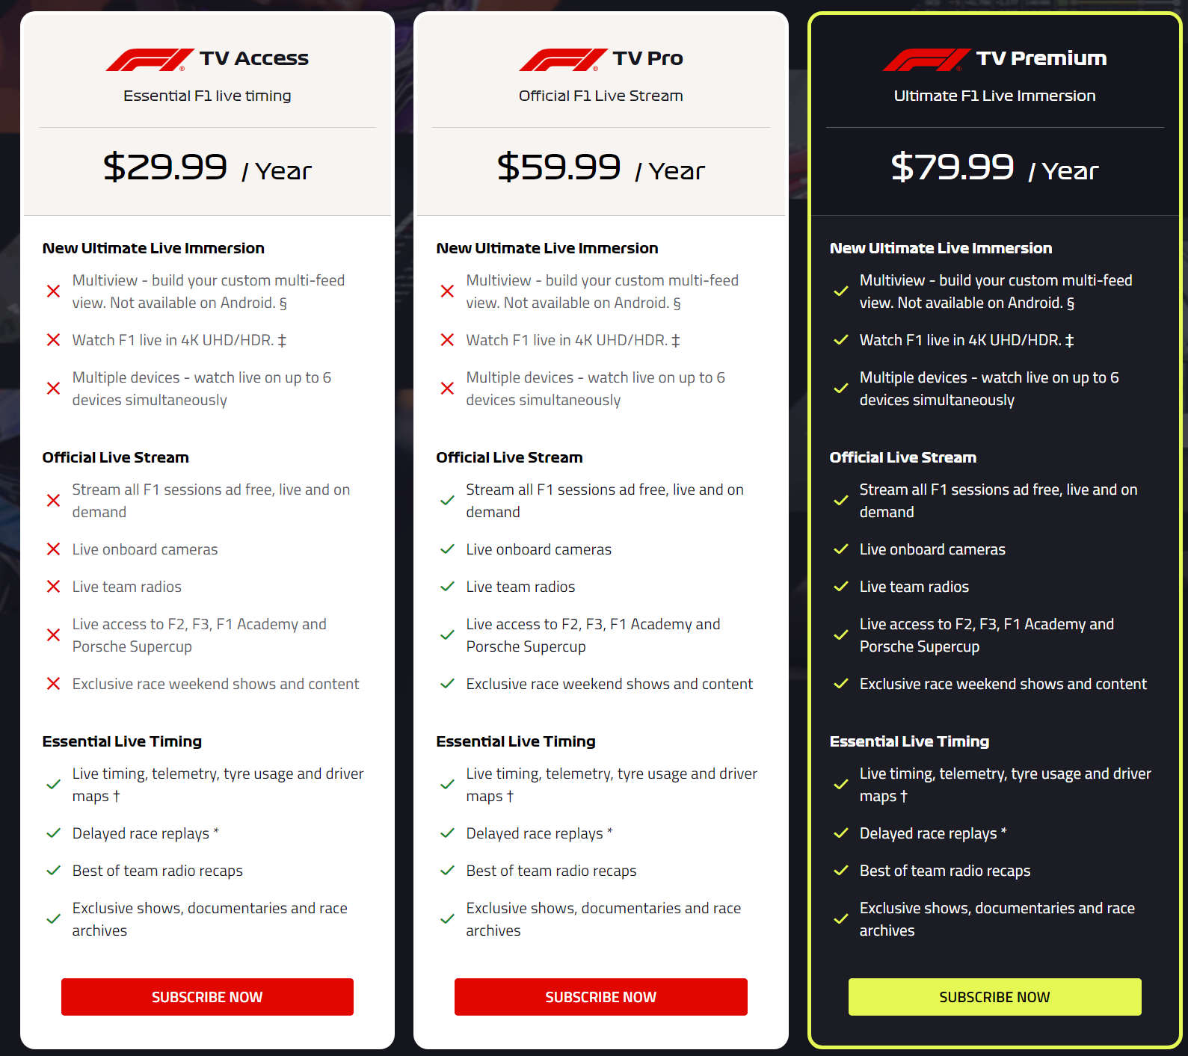Subscribe to TV Premium with yellow button
The image size is (1188, 1056).
pos(995,997)
